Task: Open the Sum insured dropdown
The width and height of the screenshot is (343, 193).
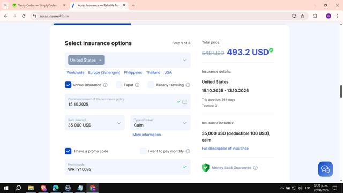Action: point(95,123)
